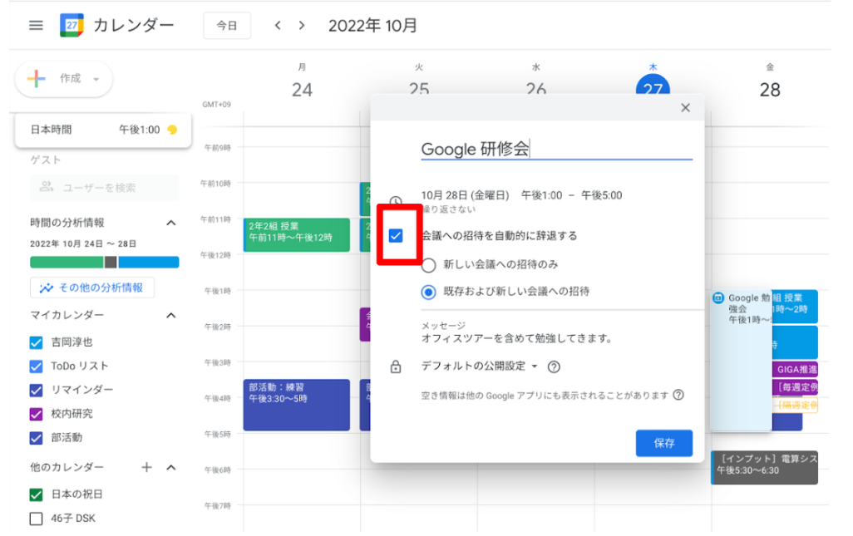The image size is (853, 536).
Task: Click the 繰り返さない repeat setting
Action: (449, 210)
